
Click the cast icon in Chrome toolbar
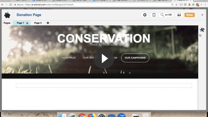coord(181,5)
